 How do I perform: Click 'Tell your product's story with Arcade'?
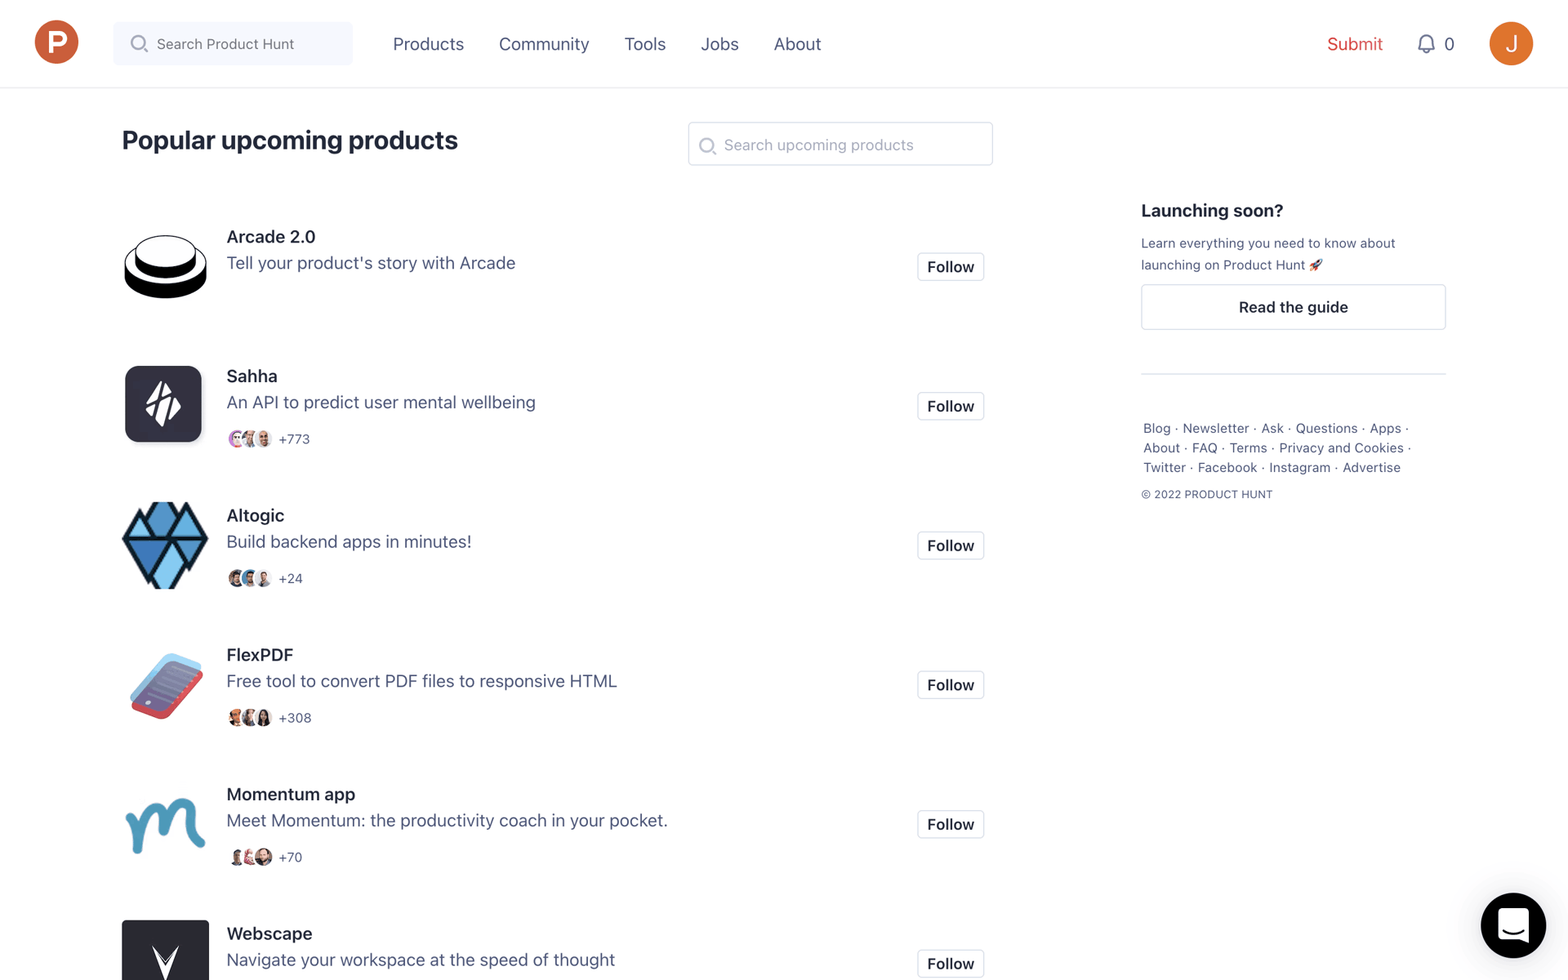[371, 263]
